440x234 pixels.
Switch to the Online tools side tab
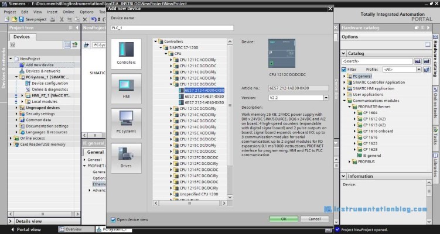pyautogui.click(x=435, y=102)
